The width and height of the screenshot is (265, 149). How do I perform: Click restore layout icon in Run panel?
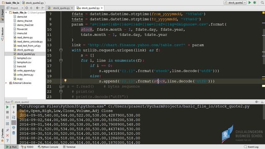7,124
